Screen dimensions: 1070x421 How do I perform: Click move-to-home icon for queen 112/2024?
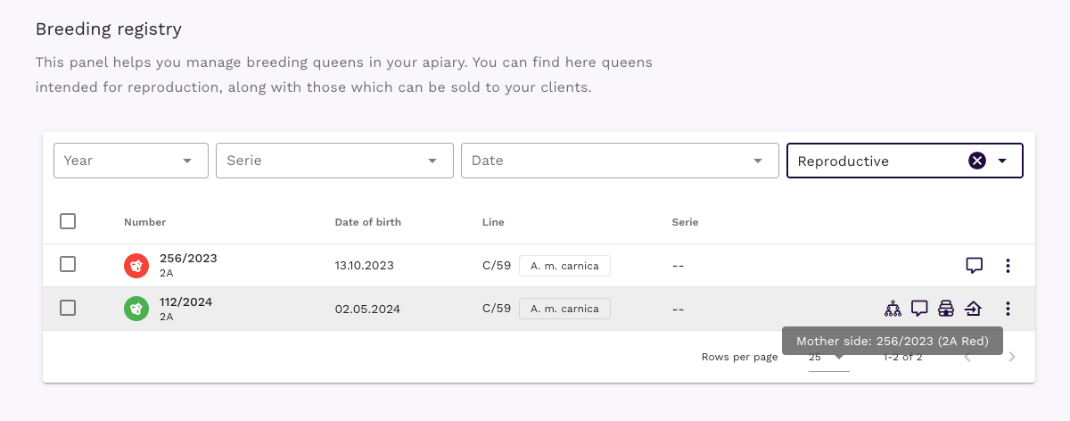(x=973, y=309)
